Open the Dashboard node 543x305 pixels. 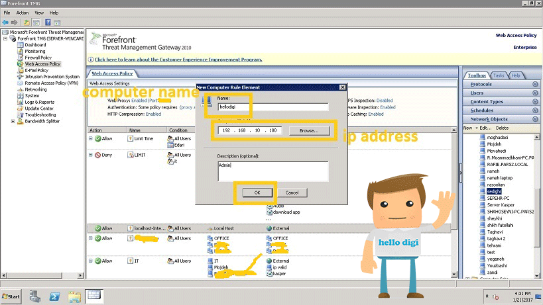pos(35,45)
